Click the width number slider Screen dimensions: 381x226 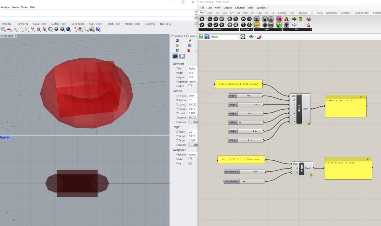click(245, 96)
